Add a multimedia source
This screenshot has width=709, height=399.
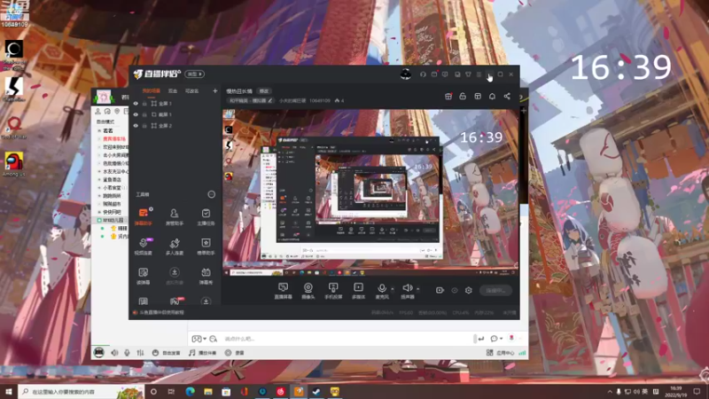pyautogui.click(x=358, y=291)
